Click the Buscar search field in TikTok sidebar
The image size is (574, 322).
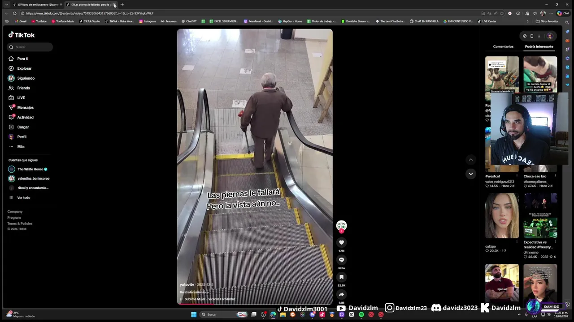tap(30, 47)
